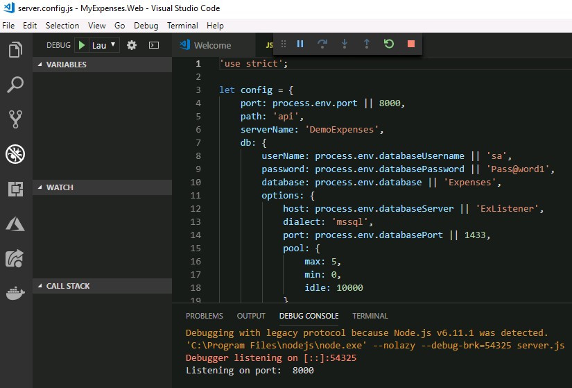Click line number 4 in the gutter
This screenshot has height=388, width=572.
[198, 103]
